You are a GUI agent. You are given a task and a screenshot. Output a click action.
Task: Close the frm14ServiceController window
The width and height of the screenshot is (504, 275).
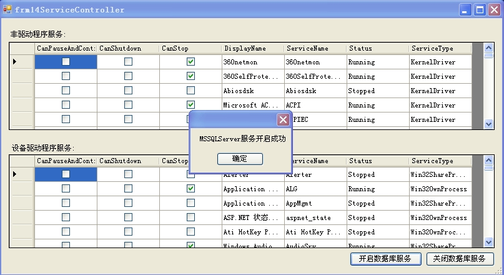coord(495,10)
